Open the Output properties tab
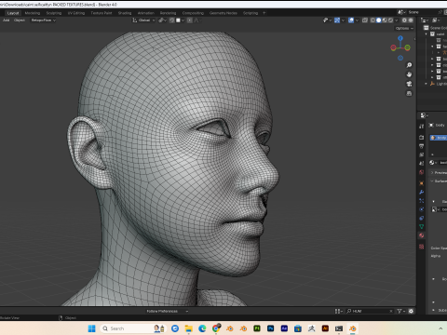Viewport: 447px width, 335px height. (x=421, y=146)
